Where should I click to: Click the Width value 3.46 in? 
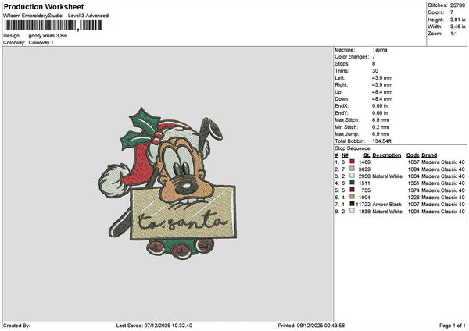tap(457, 27)
